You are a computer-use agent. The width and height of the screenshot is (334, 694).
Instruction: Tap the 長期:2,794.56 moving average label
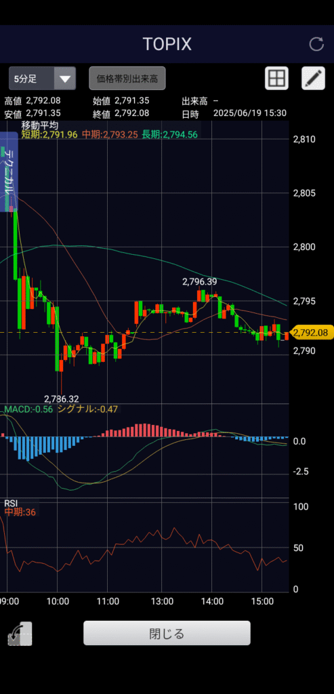(170, 135)
